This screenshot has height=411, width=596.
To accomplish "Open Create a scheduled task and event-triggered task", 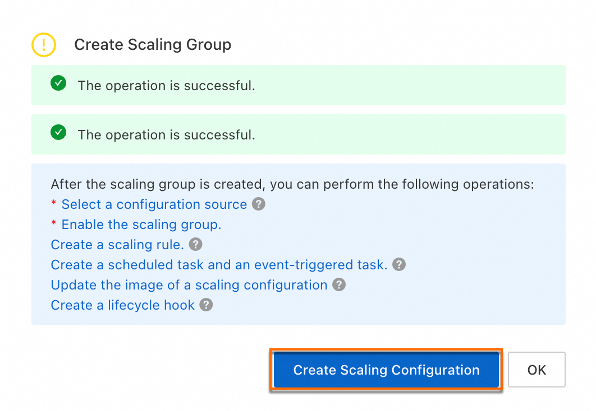I will pyautogui.click(x=219, y=265).
